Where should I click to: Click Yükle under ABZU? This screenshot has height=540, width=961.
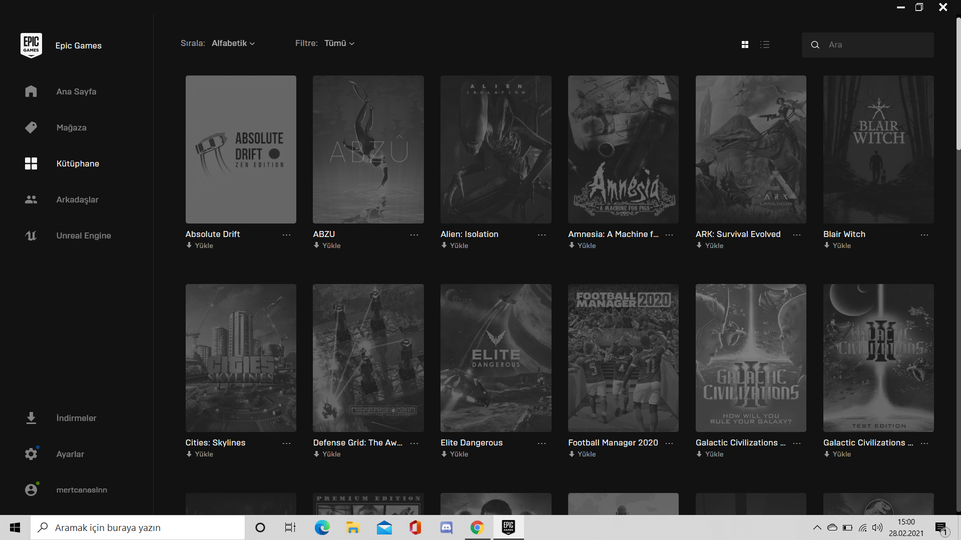pyautogui.click(x=327, y=245)
